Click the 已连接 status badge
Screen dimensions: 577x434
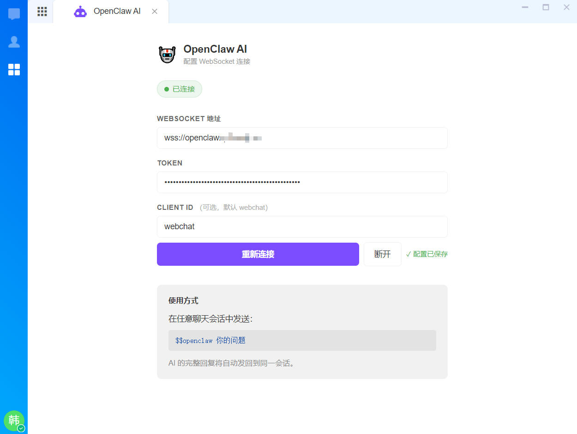(180, 89)
